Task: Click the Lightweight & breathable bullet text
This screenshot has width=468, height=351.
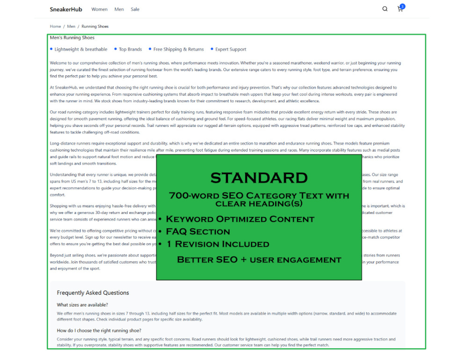Action: coord(81,49)
